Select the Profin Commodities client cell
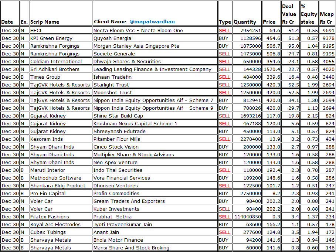Screen dimensions: 336x252 [155, 193]
